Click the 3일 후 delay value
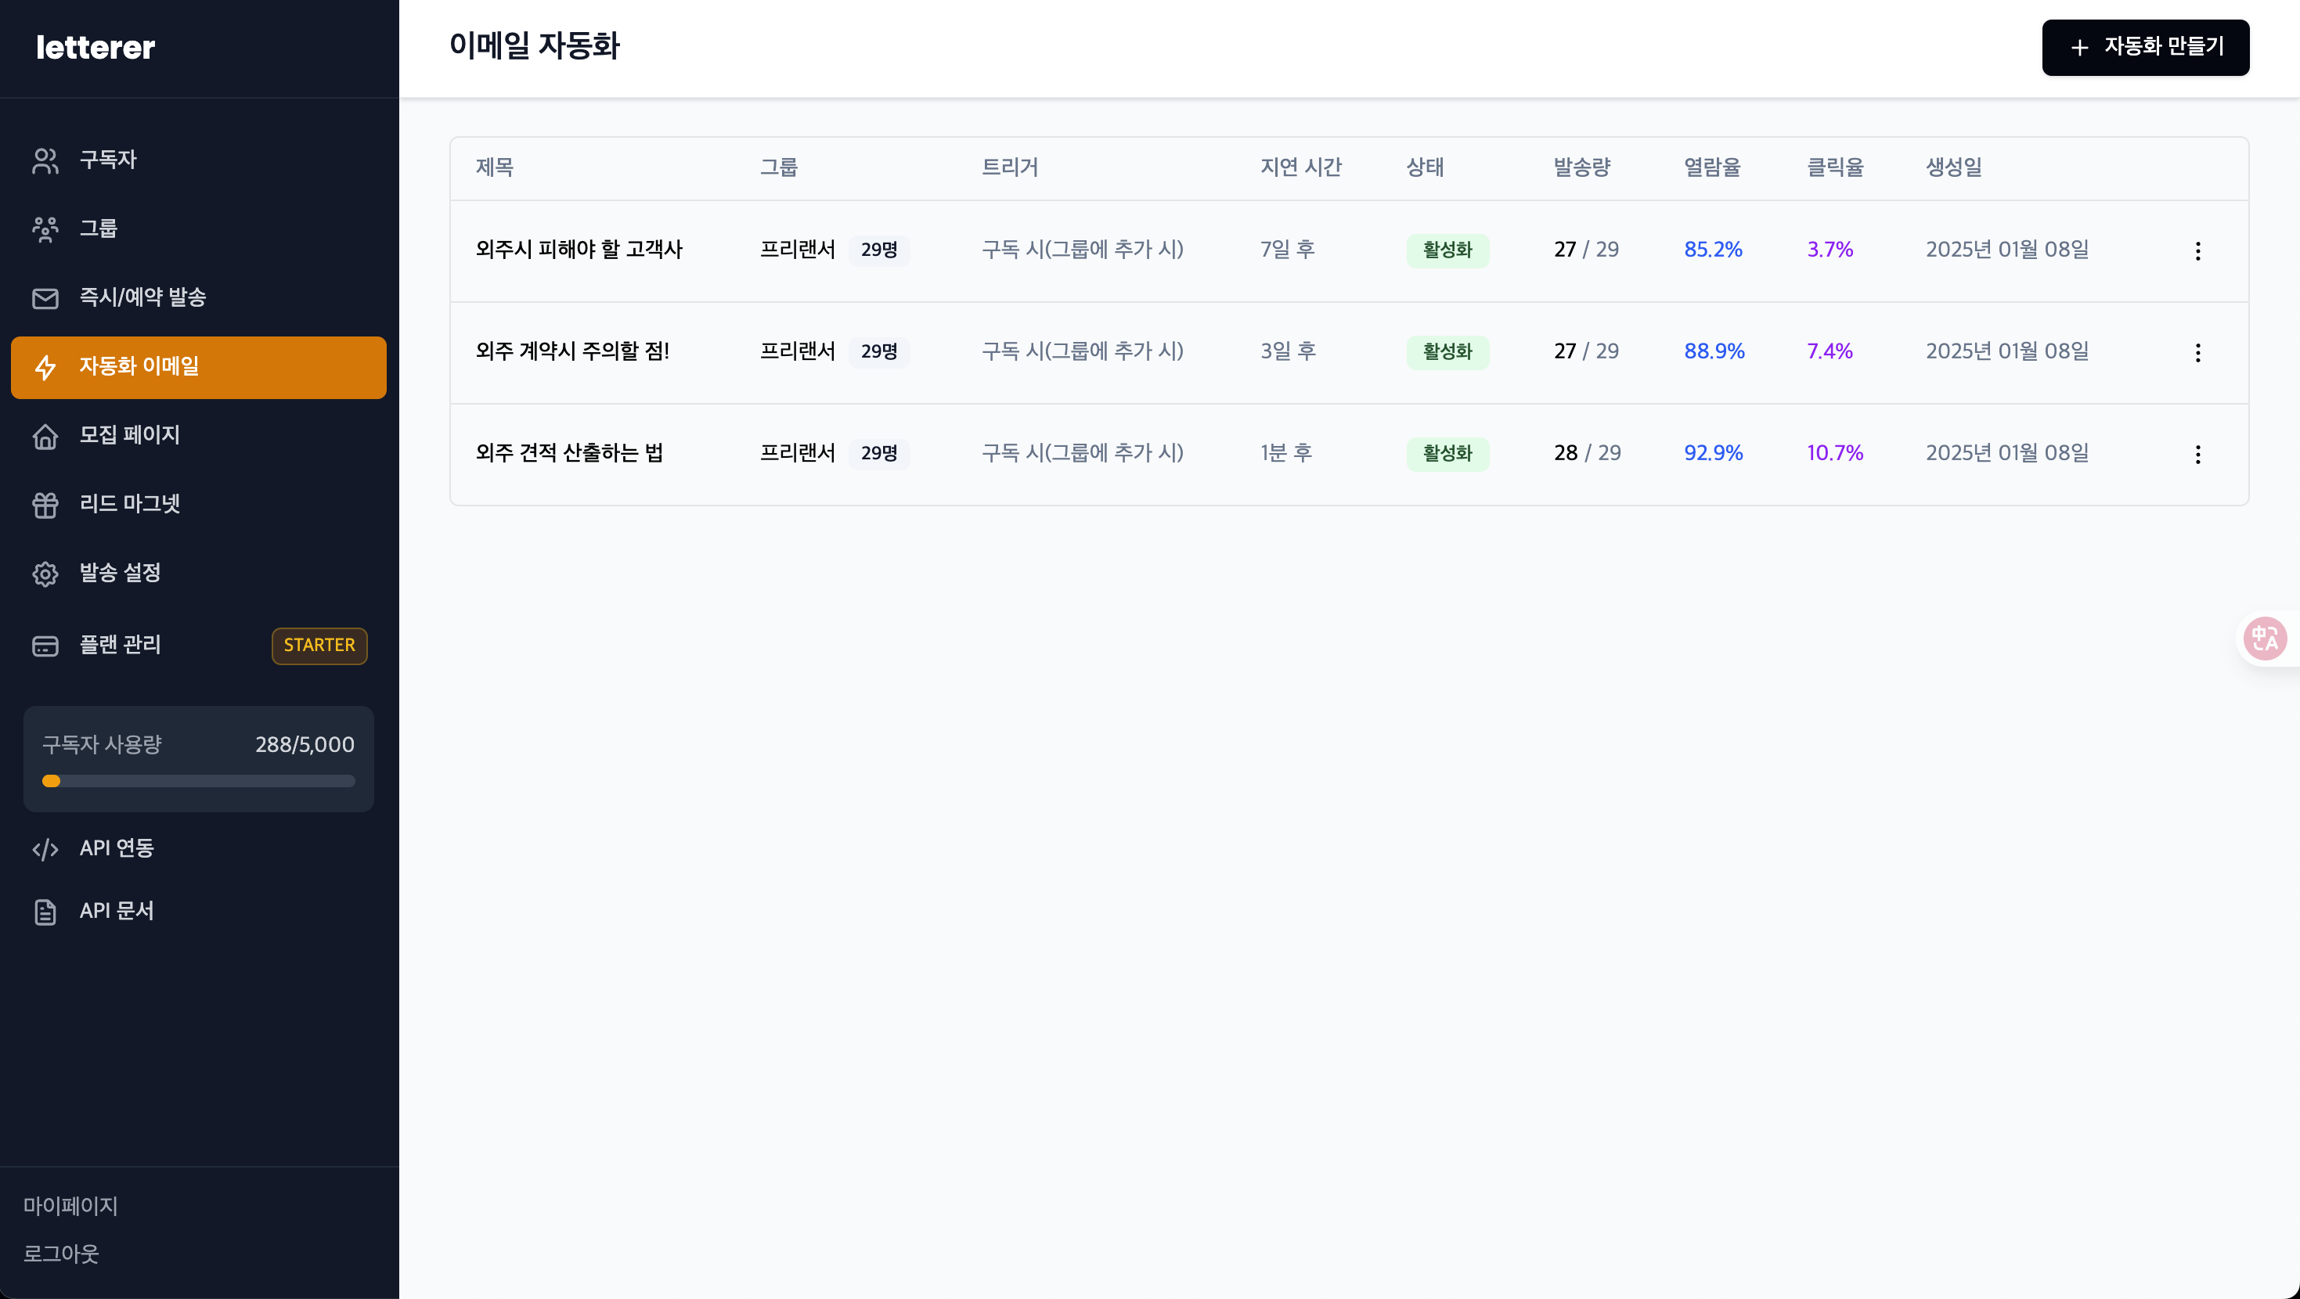 pos(1288,352)
